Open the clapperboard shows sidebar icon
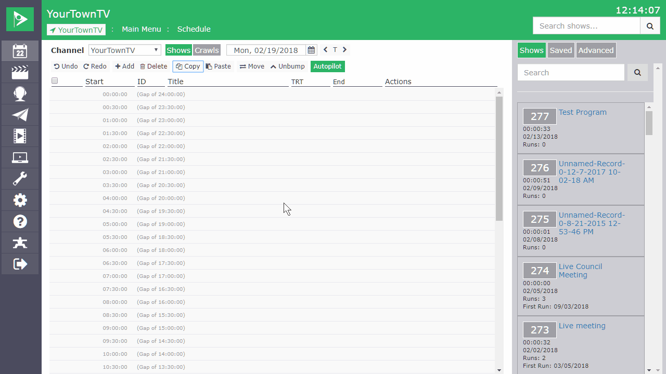This screenshot has height=374, width=666. (x=20, y=72)
